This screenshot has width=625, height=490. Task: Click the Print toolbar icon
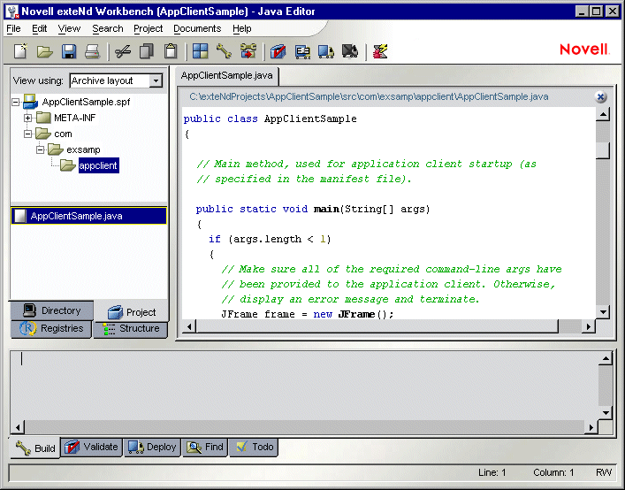pos(93,51)
